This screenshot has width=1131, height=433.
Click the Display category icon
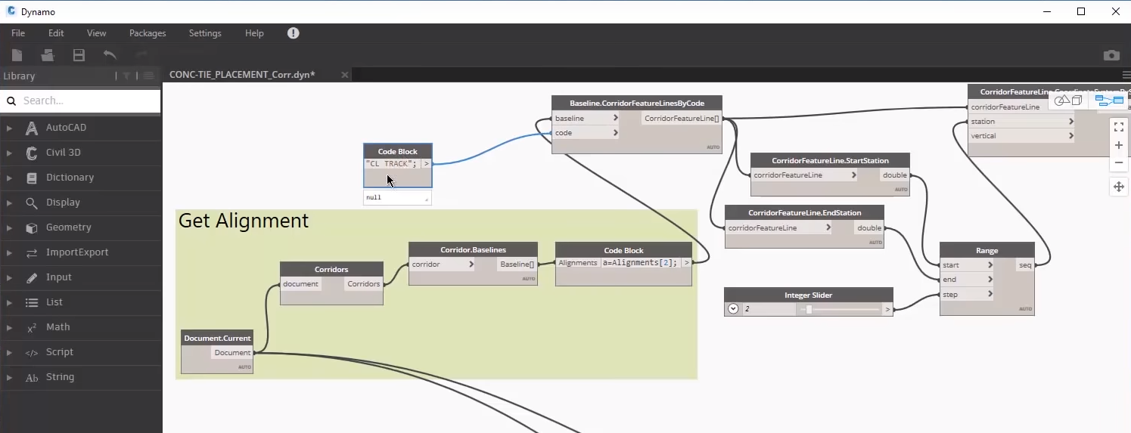[x=32, y=203]
